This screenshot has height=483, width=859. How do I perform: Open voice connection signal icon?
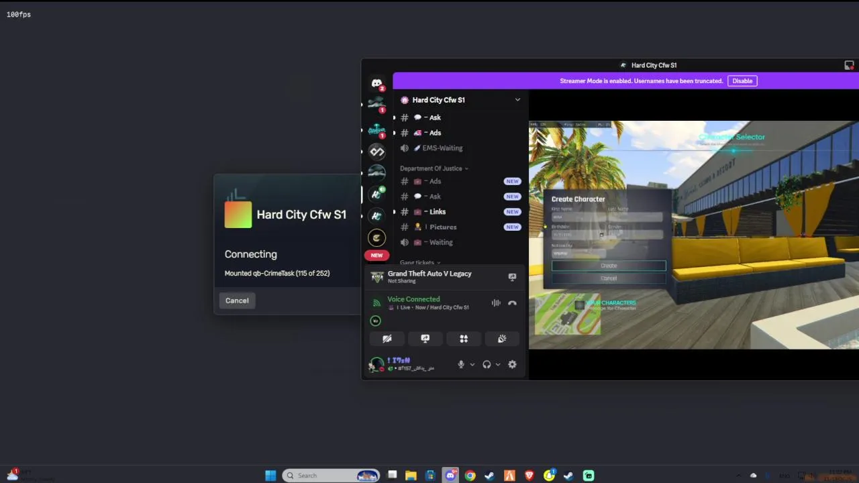tap(376, 303)
